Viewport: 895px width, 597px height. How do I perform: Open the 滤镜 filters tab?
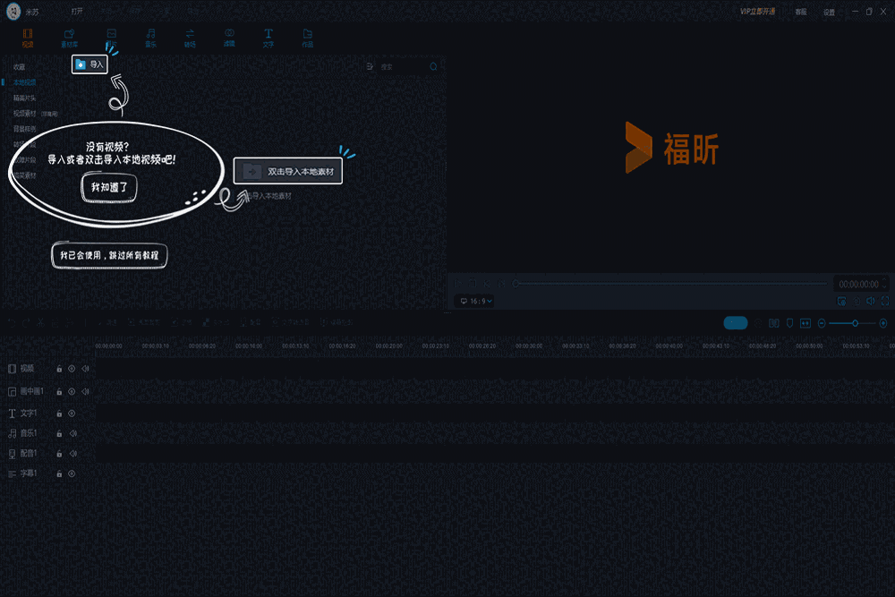229,38
